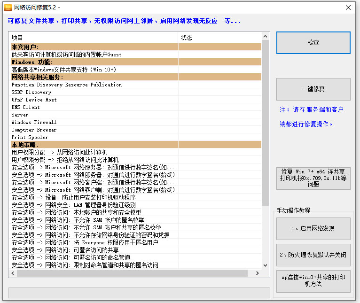Select Function Discovery Resource Publication row
This screenshot has height=303, width=360.
click(x=136, y=85)
